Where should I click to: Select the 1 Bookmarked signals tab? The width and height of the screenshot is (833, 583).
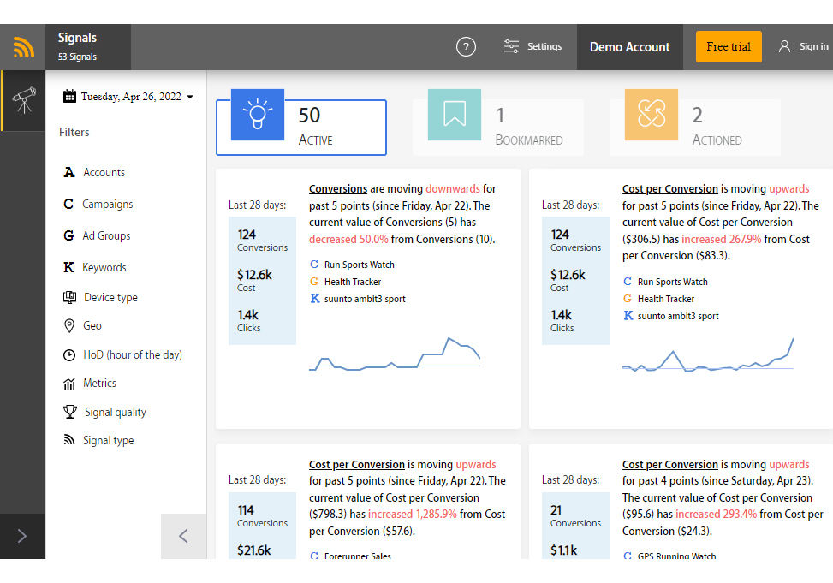(x=498, y=128)
